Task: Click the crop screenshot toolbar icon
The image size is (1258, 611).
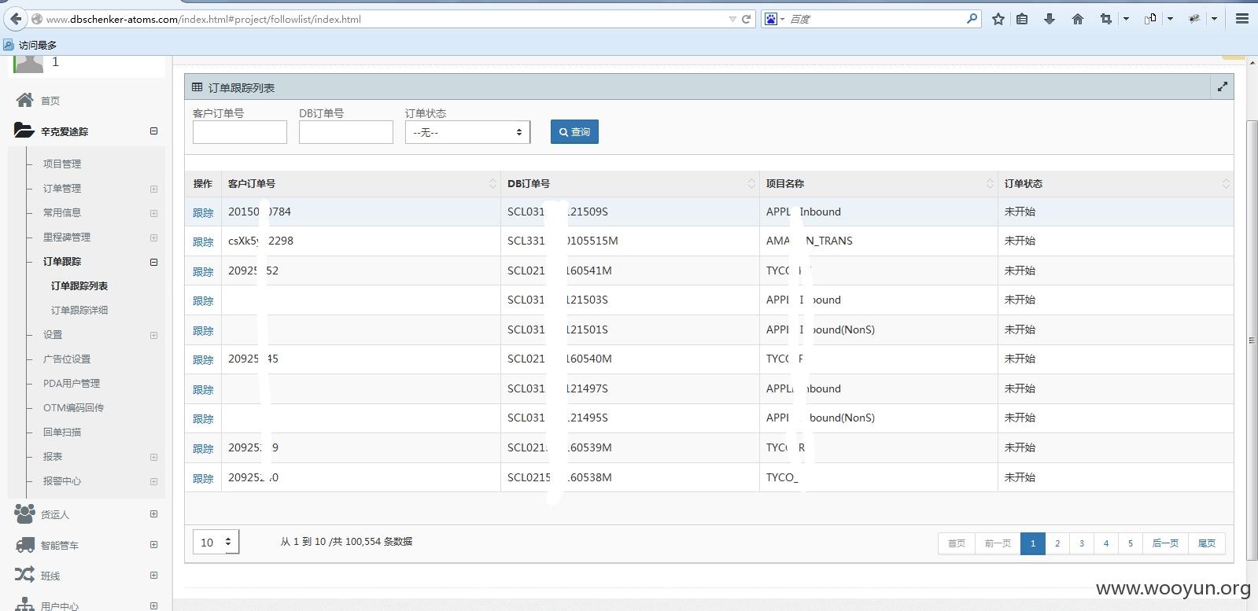Action: point(1105,19)
